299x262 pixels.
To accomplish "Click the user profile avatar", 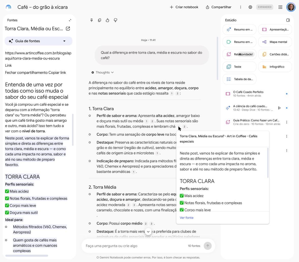I will point(291,7).
